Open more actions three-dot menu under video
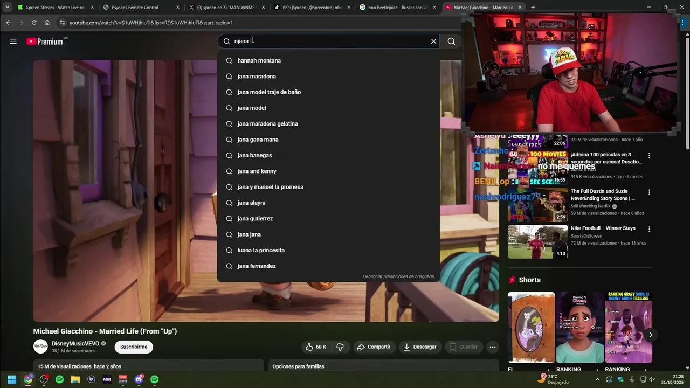Screen dimensions: 690x388 pyautogui.click(x=492, y=347)
